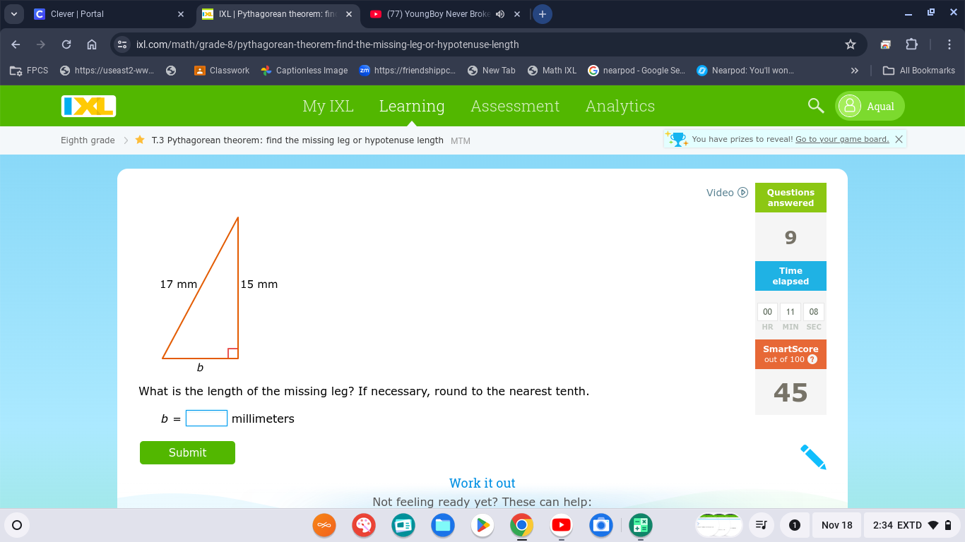Open the Work it out link

tap(482, 483)
